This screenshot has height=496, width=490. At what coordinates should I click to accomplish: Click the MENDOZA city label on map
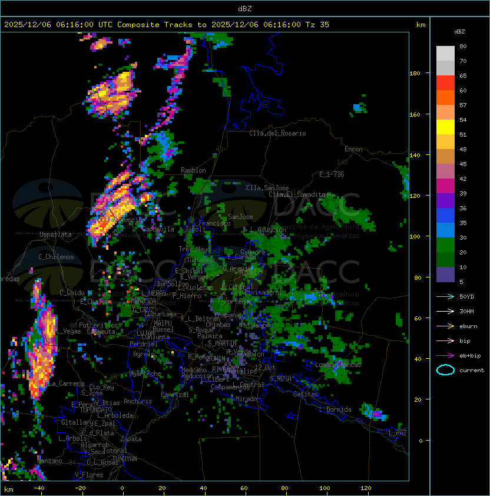(x=143, y=300)
